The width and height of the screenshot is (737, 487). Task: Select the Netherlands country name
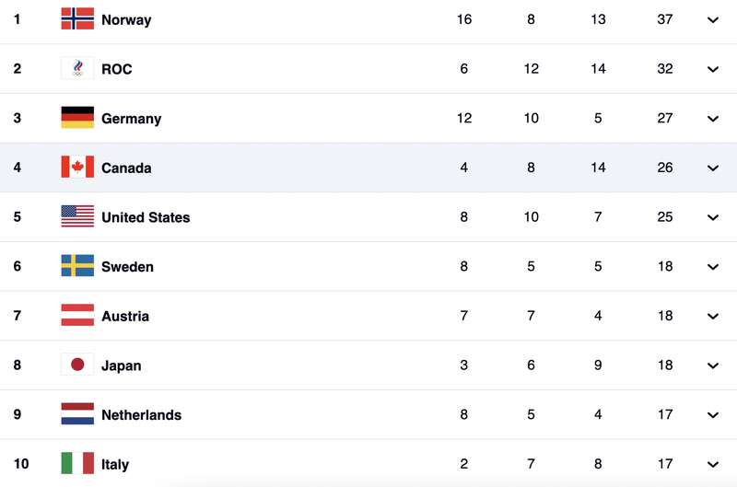142,415
